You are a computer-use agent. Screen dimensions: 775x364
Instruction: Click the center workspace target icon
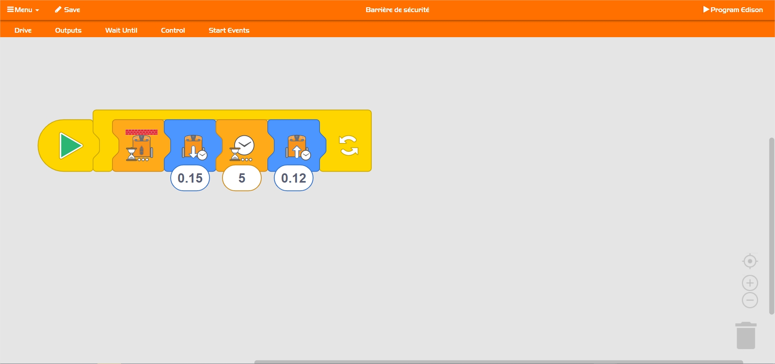point(750,261)
